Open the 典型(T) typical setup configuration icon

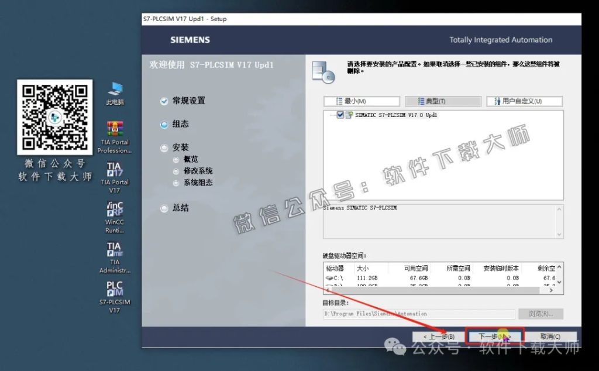(443, 101)
